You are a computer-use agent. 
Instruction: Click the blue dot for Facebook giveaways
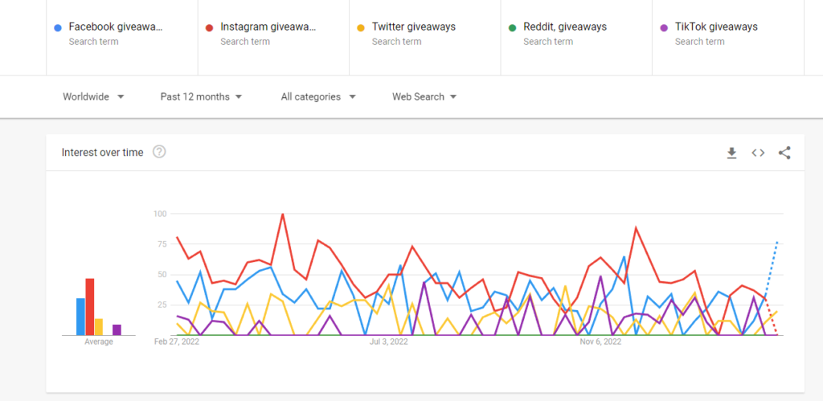point(58,27)
